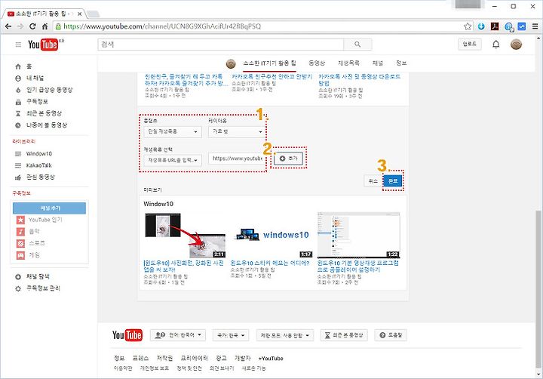Close the active browser tab

[80, 14]
